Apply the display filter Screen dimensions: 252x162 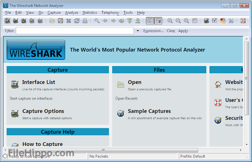pyautogui.click(x=183, y=31)
